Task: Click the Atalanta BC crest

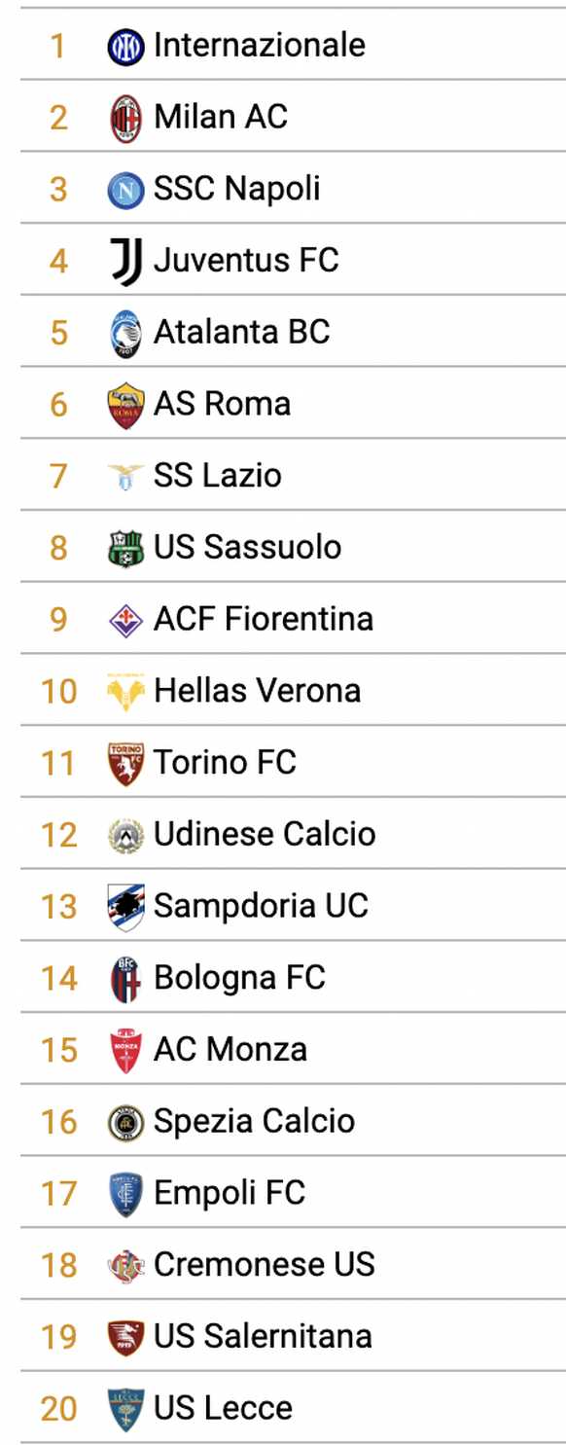Action: [125, 334]
